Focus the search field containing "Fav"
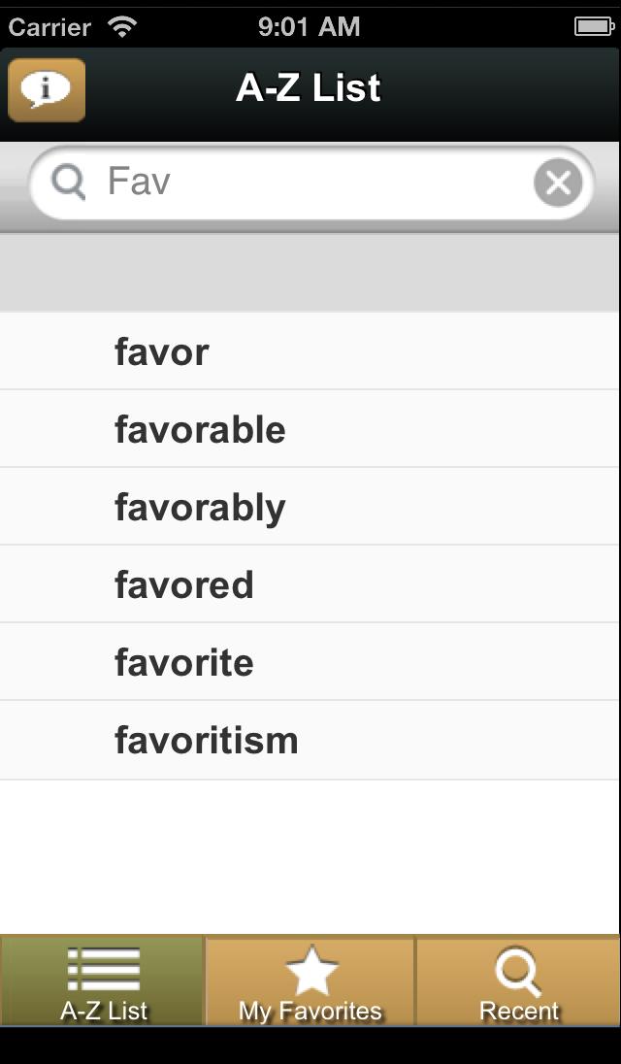Image resolution: width=621 pixels, height=1064 pixels. click(310, 182)
